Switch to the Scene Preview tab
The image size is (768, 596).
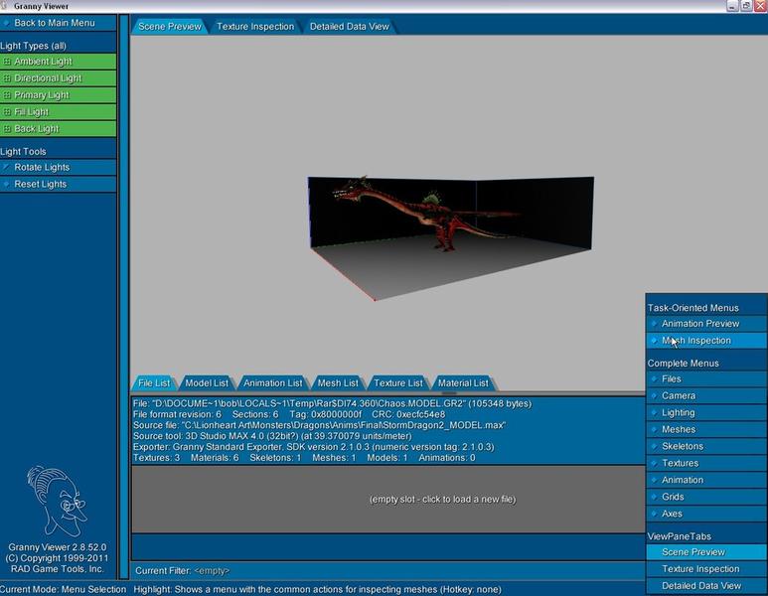(x=170, y=27)
